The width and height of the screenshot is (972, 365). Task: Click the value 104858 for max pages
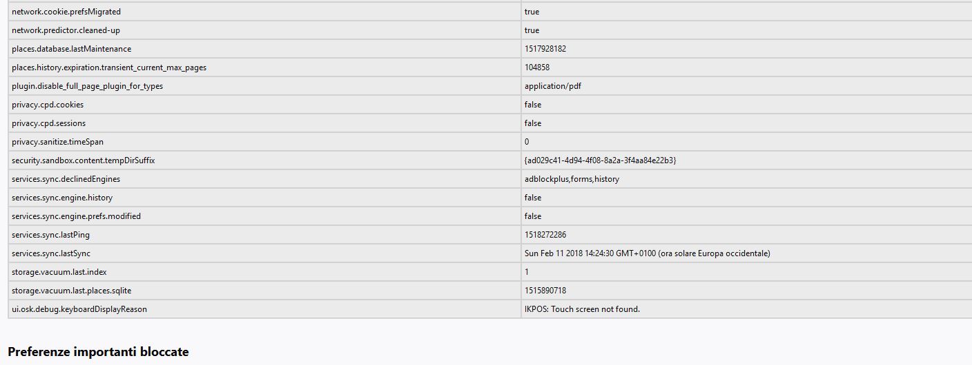[x=537, y=67]
